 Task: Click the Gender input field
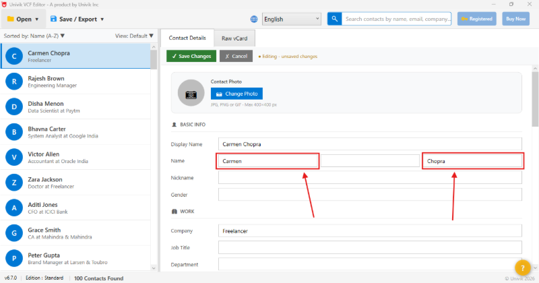(370, 195)
